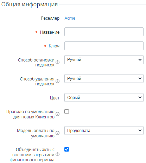
Task: Open the Цвет dropdown showing Серый
Action: click(x=104, y=97)
